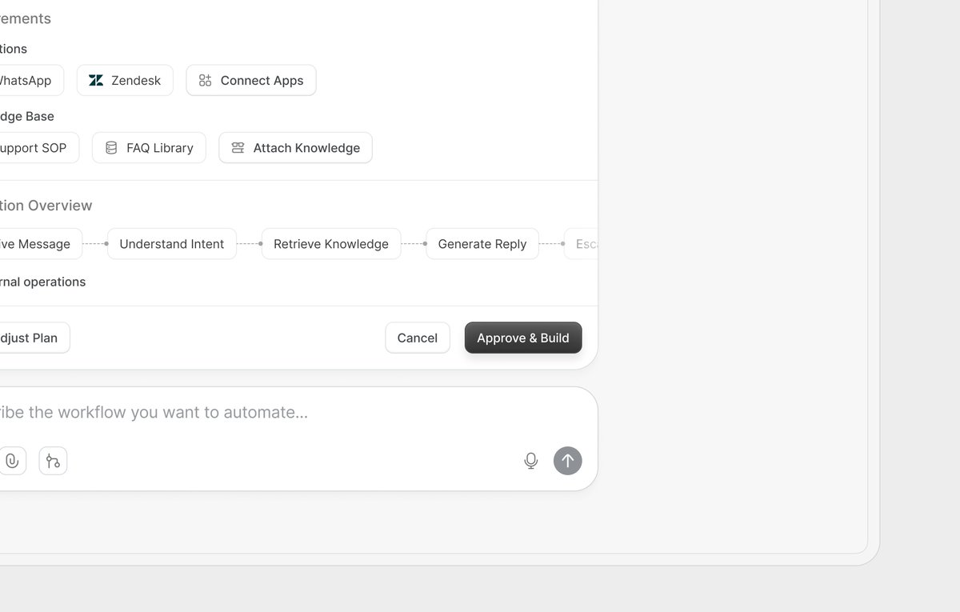Click the Integrations label
The image size is (960, 612).
point(13,49)
